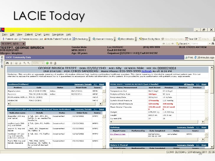This screenshot has height=161, width=215.
Task: Expand toolbar overflow after Scheduling
Action: click(x=89, y=39)
